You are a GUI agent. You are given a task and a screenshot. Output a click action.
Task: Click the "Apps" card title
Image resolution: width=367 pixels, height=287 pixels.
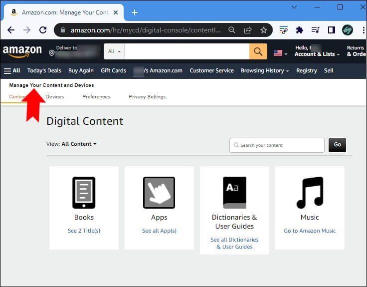159,218
